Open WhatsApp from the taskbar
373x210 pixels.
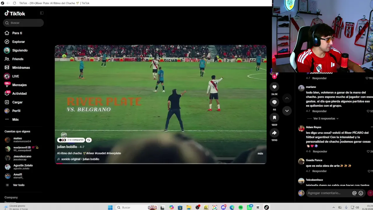249,207
